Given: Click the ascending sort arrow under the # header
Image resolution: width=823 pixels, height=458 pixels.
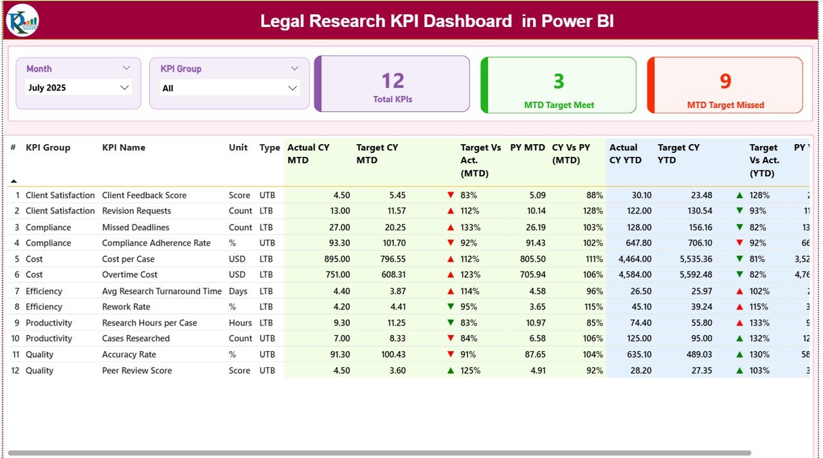Looking at the screenshot, I should click(x=13, y=181).
